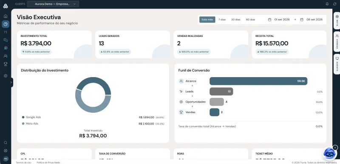Open the 01 set 2026 start date field

pyautogui.click(x=279, y=19)
